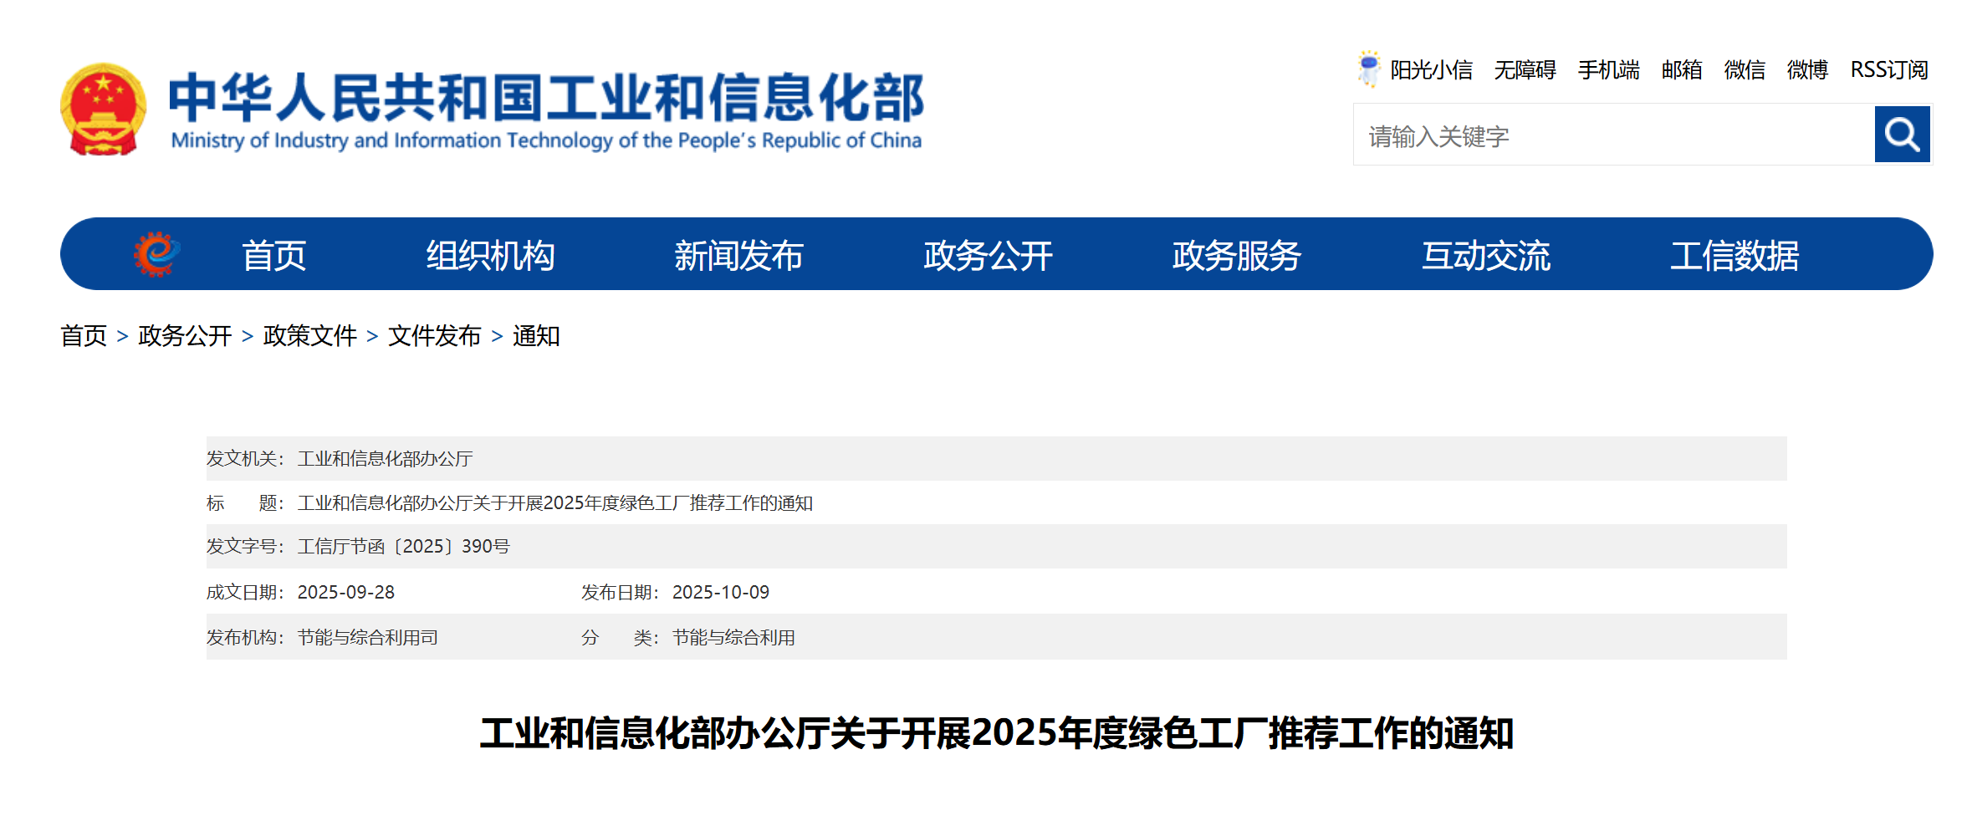The height and width of the screenshot is (831, 1967).
Task: Navigate to 互动交流 section
Action: point(1485,256)
